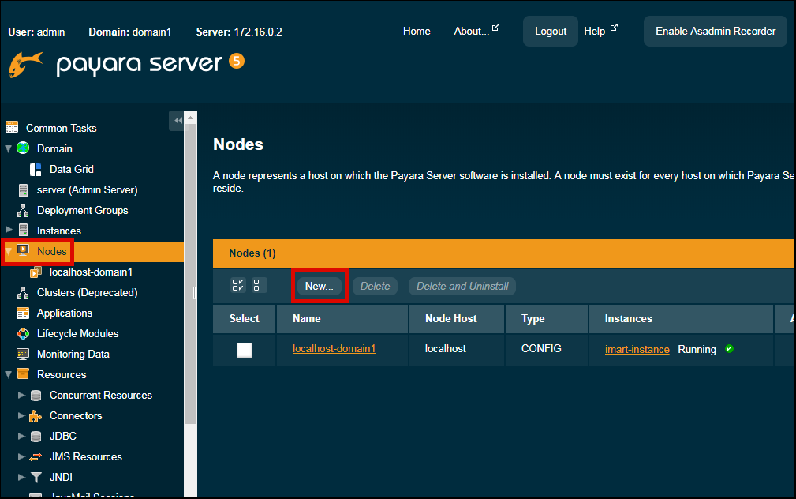Open the imart-instance link
Viewport: 796px width, 499px height.
click(x=637, y=348)
